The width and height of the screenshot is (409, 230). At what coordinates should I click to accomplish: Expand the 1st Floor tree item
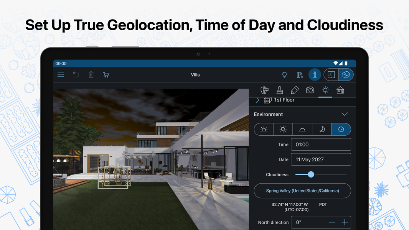[x=258, y=100]
